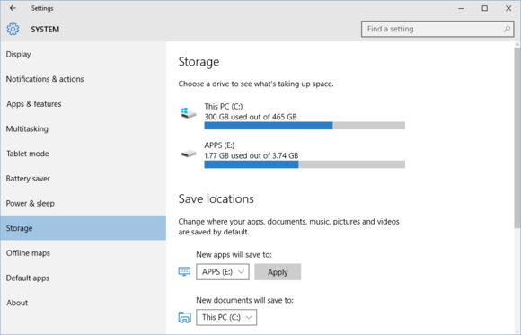This screenshot has width=521, height=335.
Task: Go to Default apps page
Action: click(83, 278)
